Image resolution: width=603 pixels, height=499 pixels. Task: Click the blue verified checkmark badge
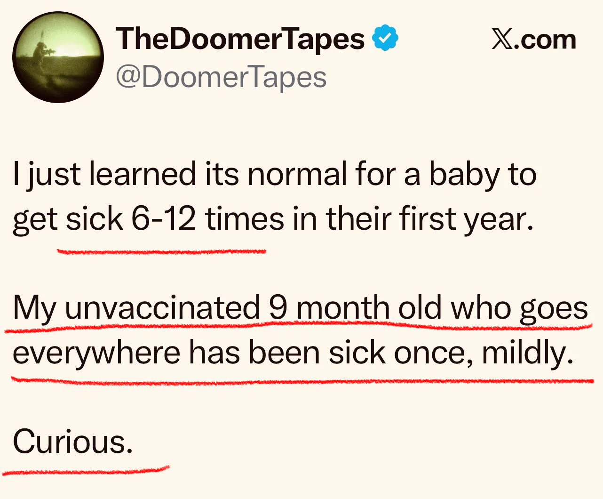(x=385, y=38)
